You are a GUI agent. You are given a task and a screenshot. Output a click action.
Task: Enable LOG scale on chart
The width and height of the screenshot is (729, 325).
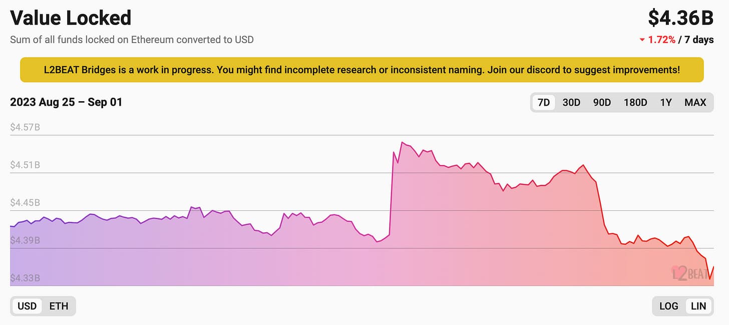668,306
